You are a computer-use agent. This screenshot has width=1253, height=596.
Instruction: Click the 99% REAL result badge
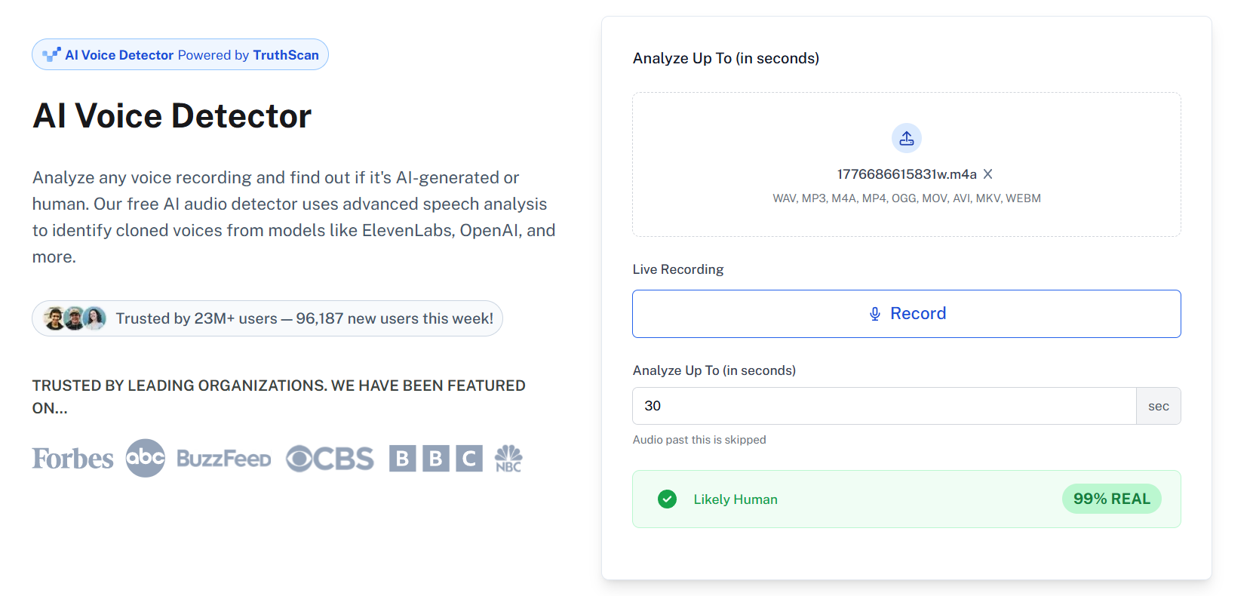coord(1111,499)
